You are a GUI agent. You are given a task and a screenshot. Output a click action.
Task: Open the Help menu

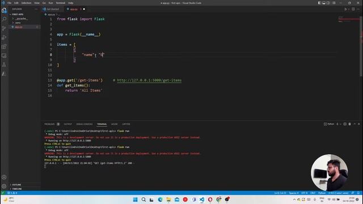(70, 3)
